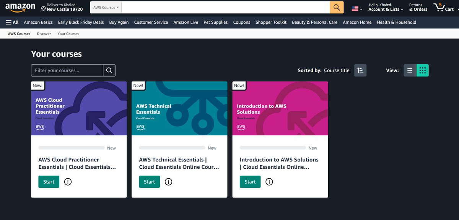Click progress bar of AWS Cloud Practitioner card
Image resolution: width=459 pixels, height=220 pixels.
click(72, 148)
